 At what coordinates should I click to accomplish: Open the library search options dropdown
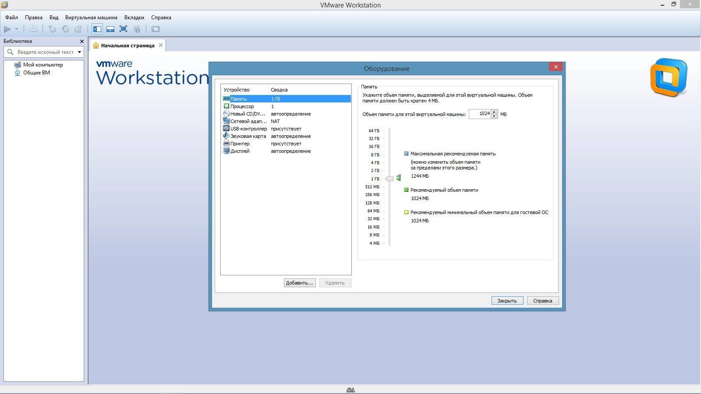(79, 52)
